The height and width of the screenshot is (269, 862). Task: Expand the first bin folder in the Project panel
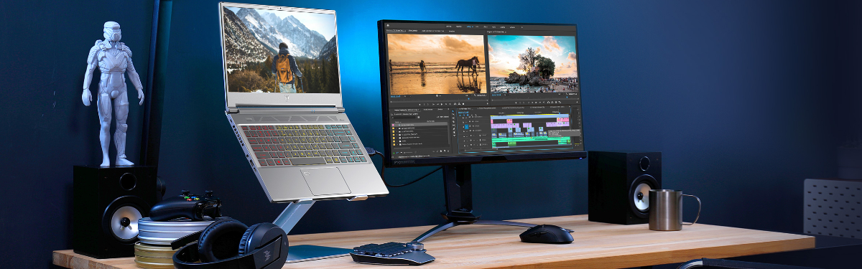397,128
